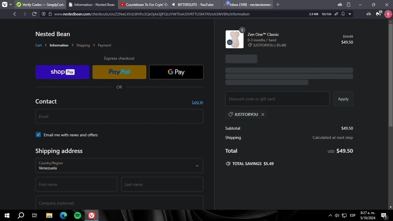Focus the Company (optional) field

119,203
